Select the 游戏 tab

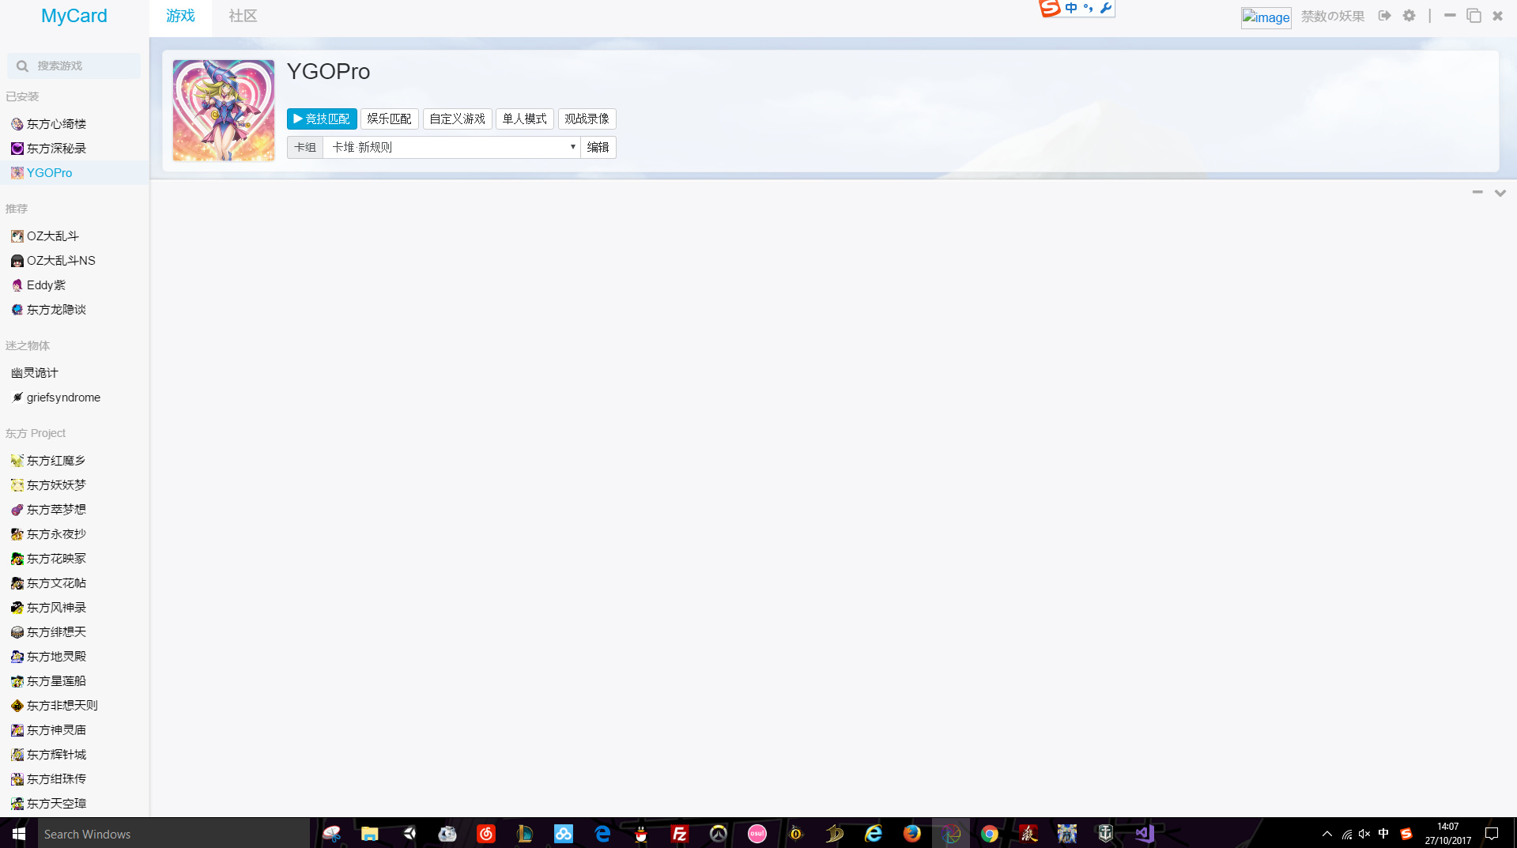point(180,16)
